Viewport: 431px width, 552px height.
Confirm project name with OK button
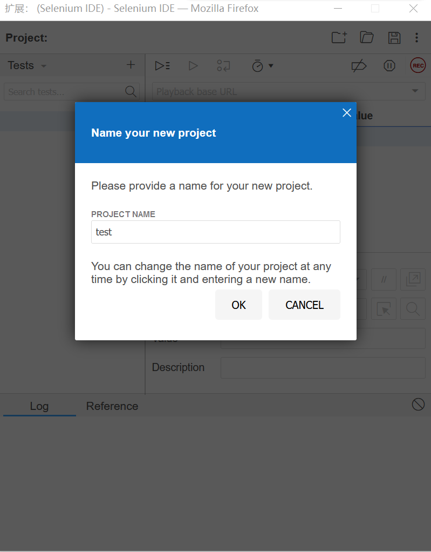(239, 305)
